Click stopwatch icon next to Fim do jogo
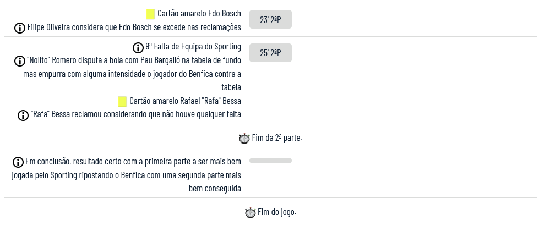 point(251,212)
